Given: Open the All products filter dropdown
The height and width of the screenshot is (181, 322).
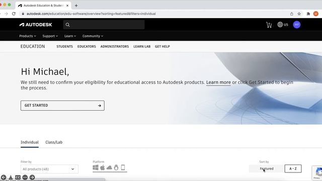Looking at the screenshot, I should 49,169.
